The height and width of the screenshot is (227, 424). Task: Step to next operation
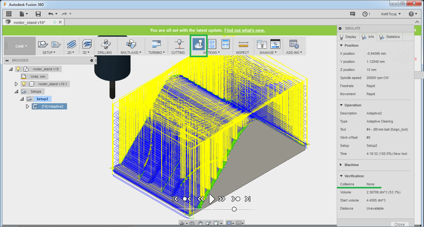pyautogui.click(x=236, y=199)
